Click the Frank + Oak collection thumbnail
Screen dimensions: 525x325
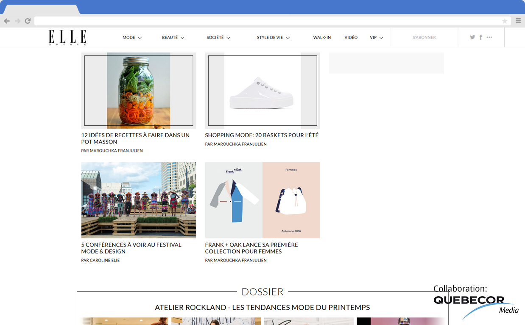(x=262, y=200)
